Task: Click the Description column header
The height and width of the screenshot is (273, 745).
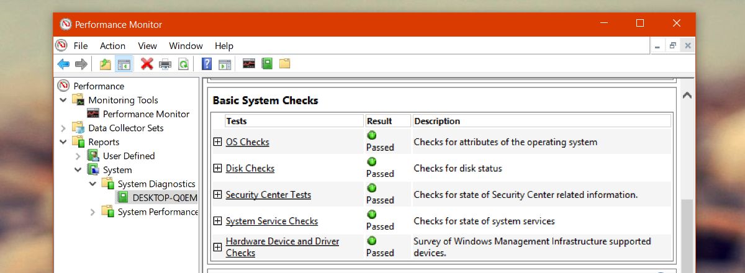Action: tap(542, 121)
